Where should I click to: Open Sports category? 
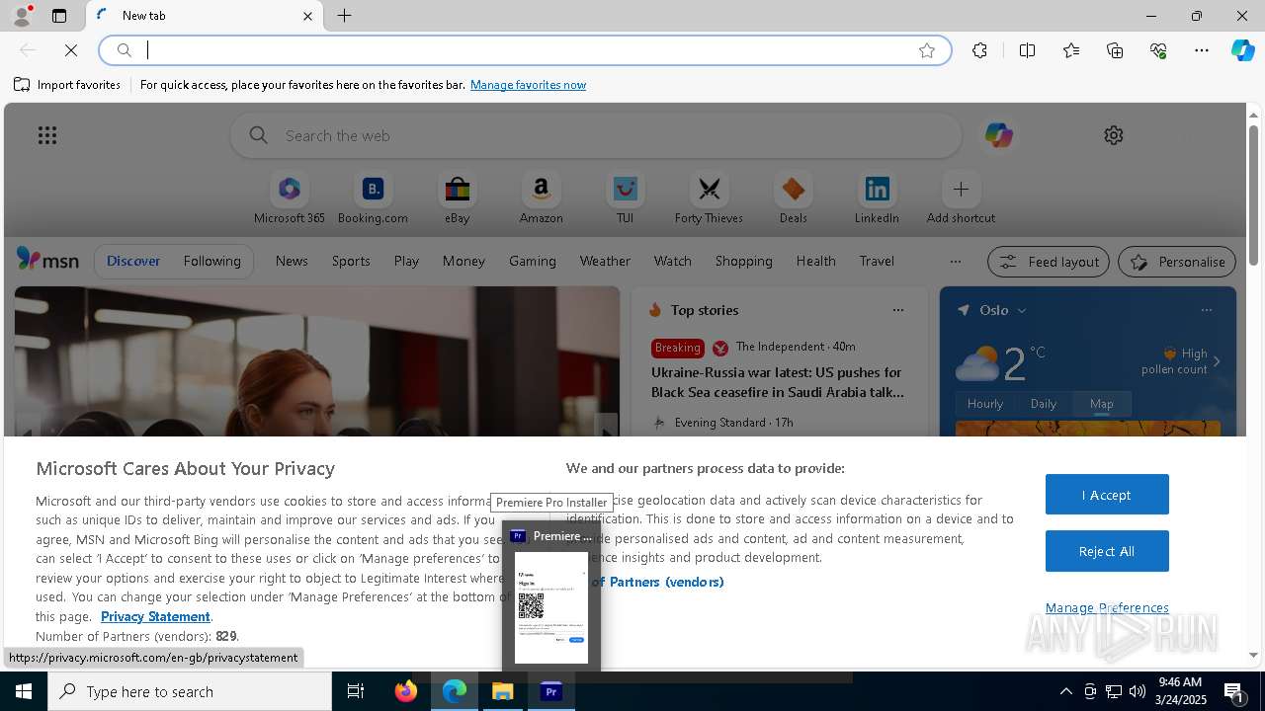[351, 261]
